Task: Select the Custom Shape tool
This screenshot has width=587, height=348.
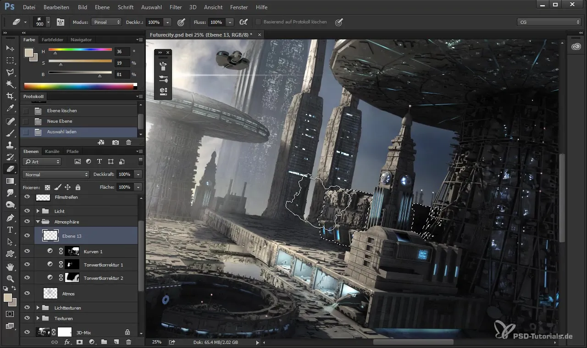Action: [10, 254]
